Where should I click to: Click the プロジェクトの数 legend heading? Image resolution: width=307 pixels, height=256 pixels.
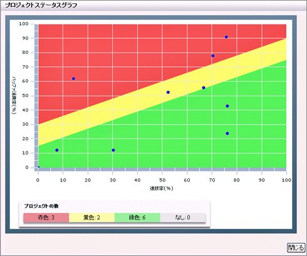(x=41, y=206)
